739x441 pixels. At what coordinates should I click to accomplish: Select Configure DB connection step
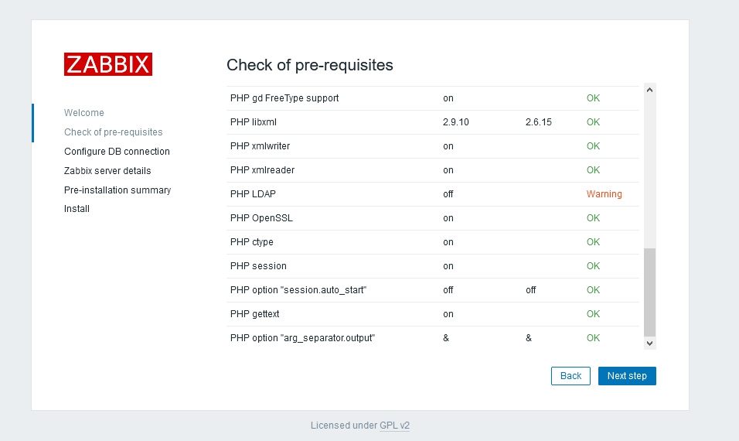(x=117, y=152)
